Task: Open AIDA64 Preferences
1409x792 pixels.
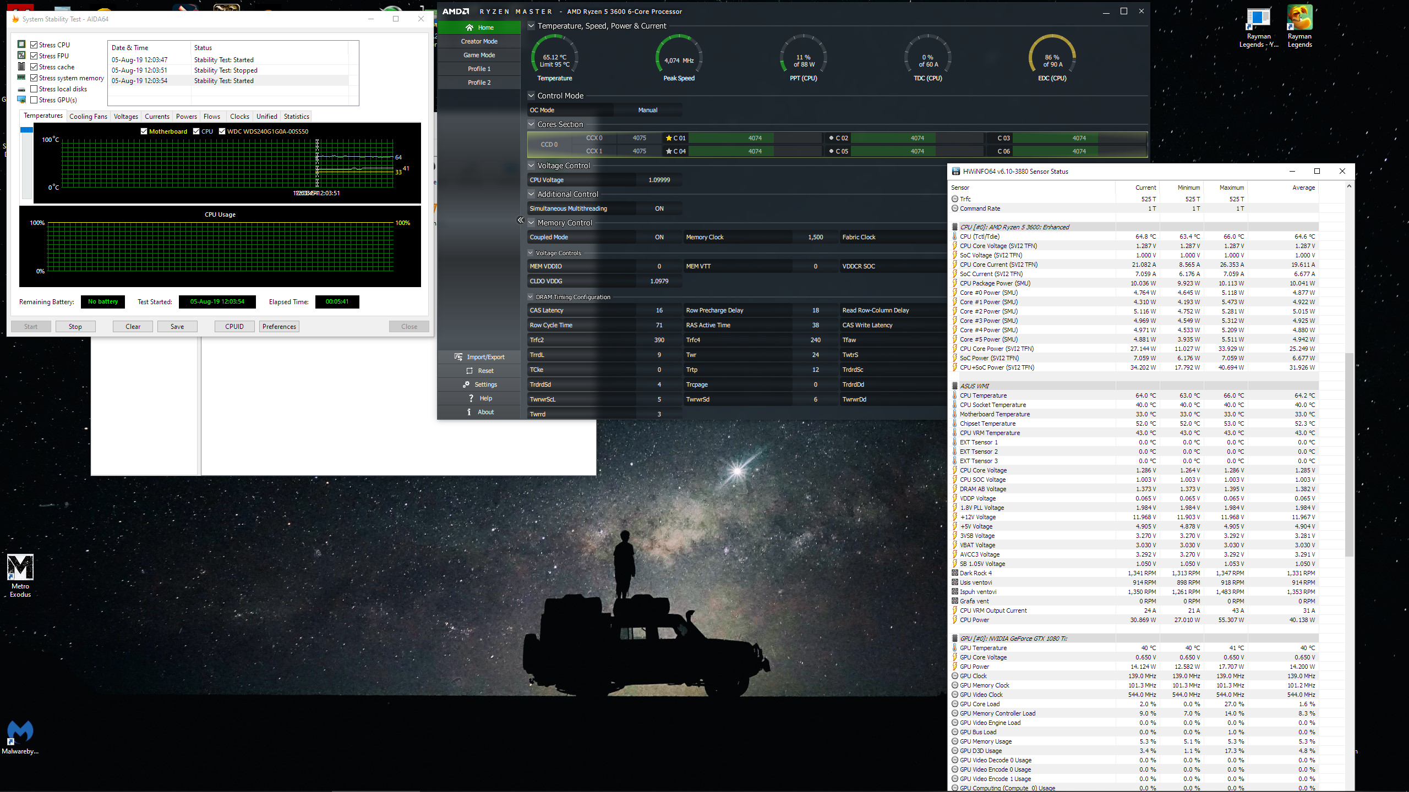Action: 279,327
